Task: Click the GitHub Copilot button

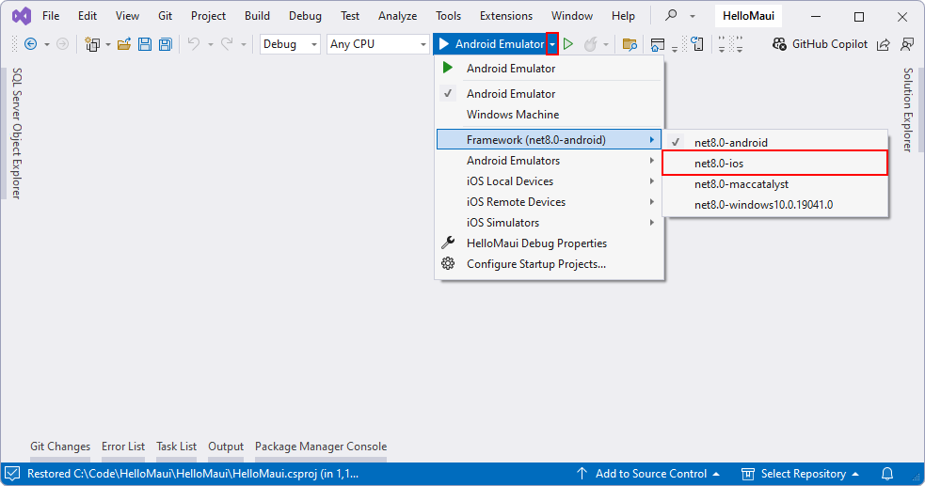Action: (820, 44)
